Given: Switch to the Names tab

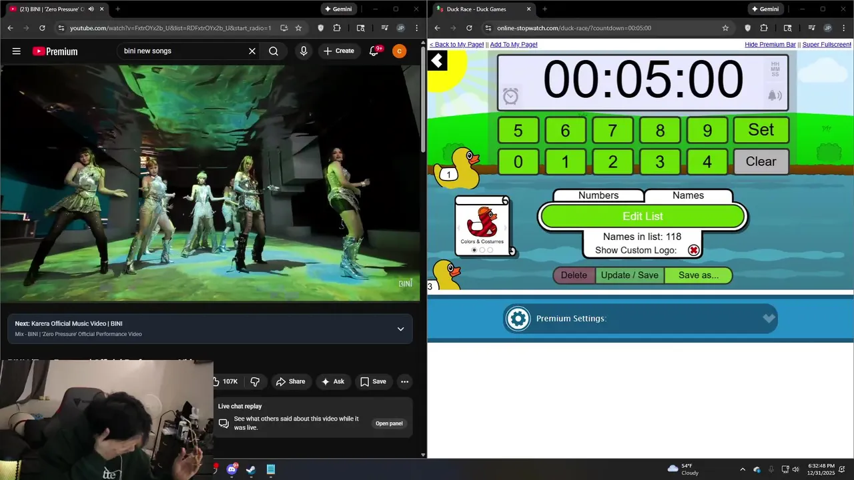Looking at the screenshot, I should 688,195.
